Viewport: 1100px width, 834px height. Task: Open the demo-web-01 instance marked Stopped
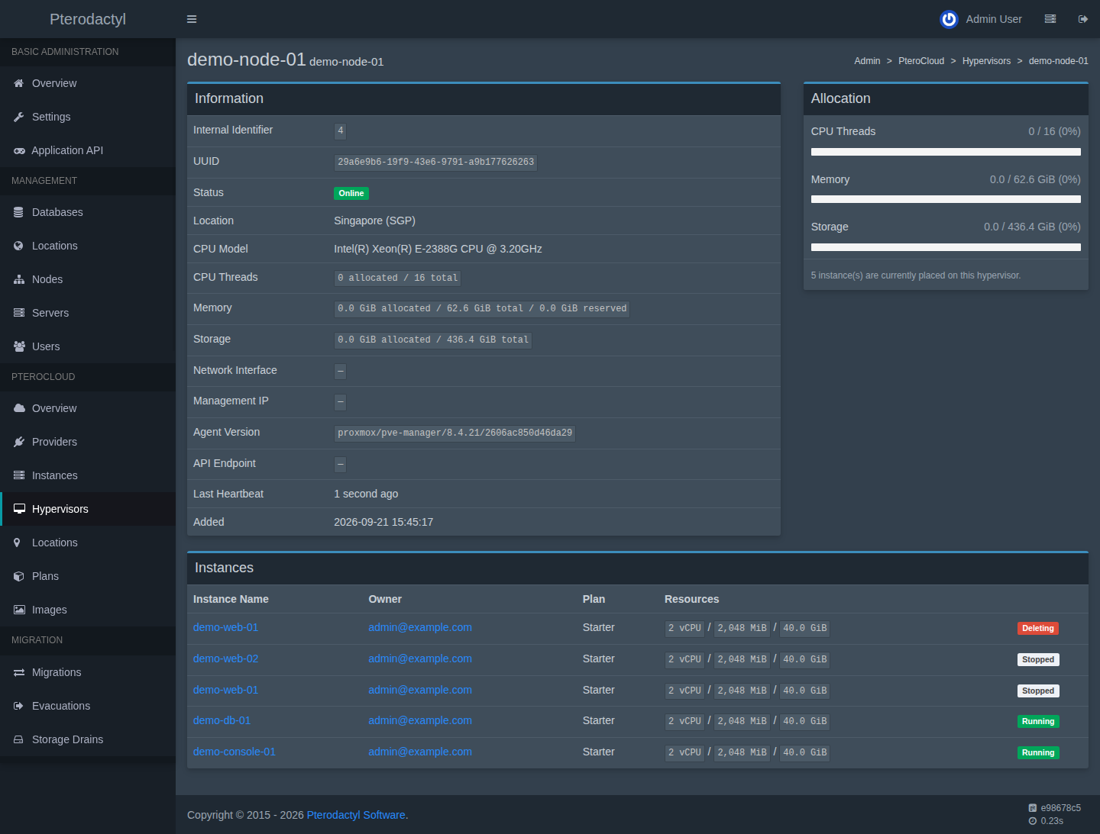[x=225, y=690]
